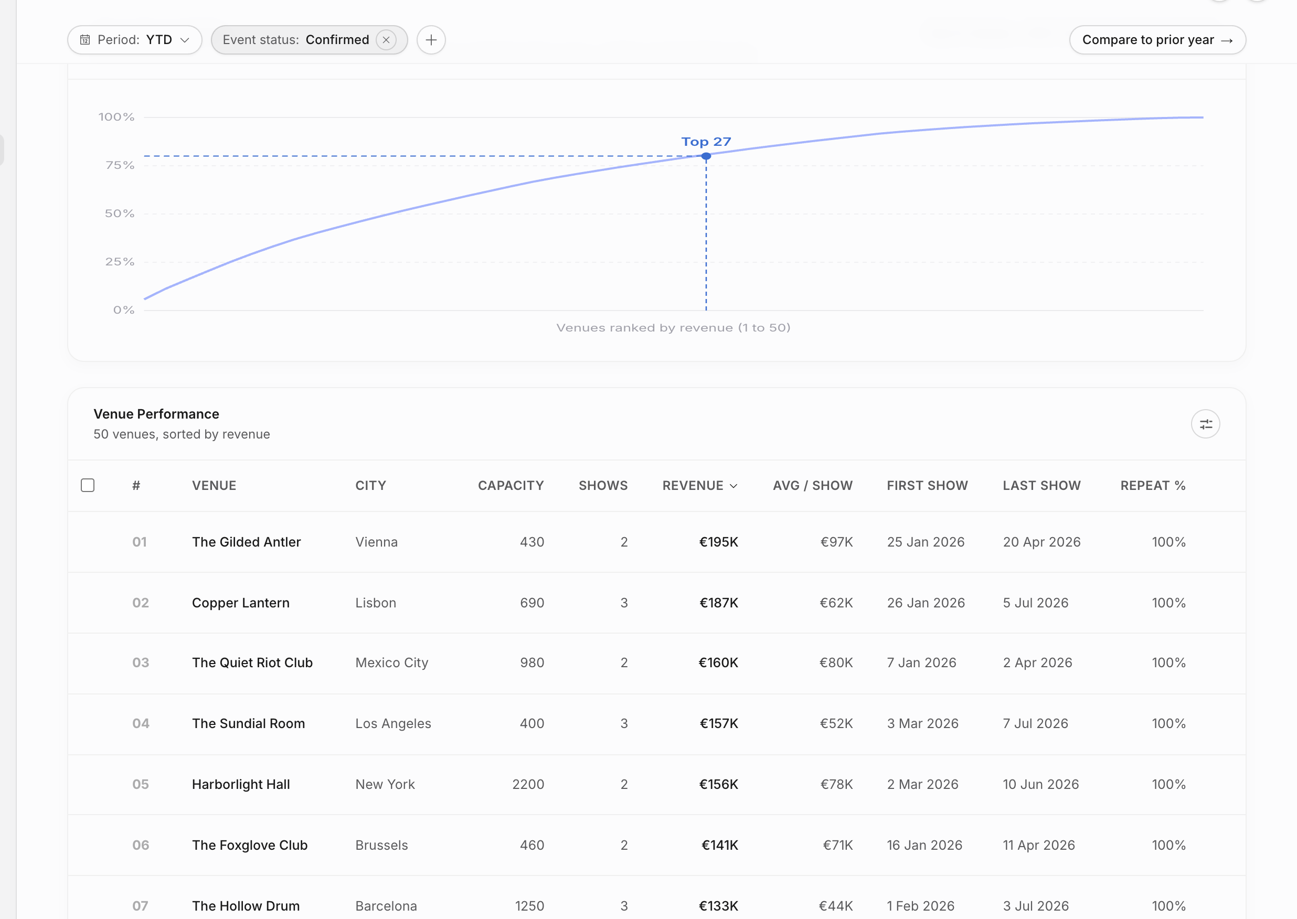Click the €160K revenue value
1297x919 pixels.
tap(718, 662)
